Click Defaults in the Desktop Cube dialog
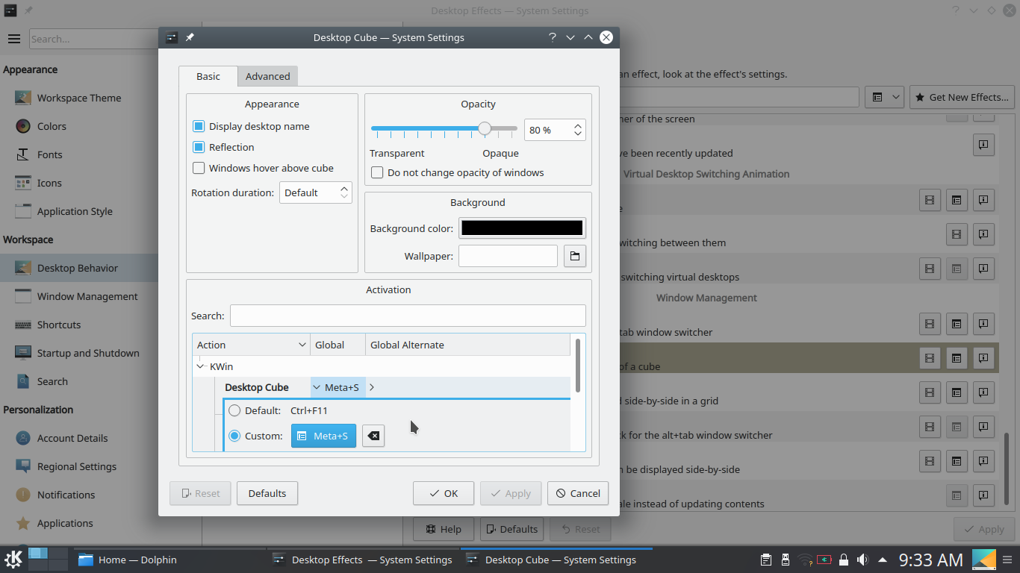 pyautogui.click(x=267, y=493)
